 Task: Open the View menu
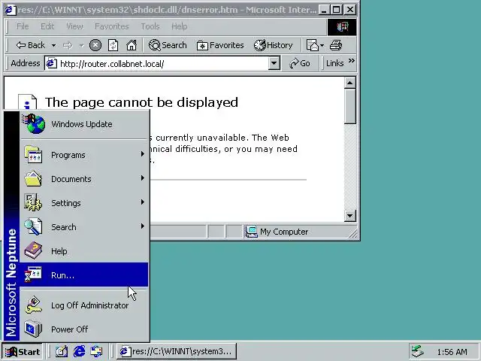pyautogui.click(x=74, y=26)
